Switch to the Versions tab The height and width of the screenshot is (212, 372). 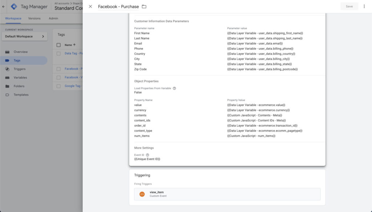[x=35, y=18]
